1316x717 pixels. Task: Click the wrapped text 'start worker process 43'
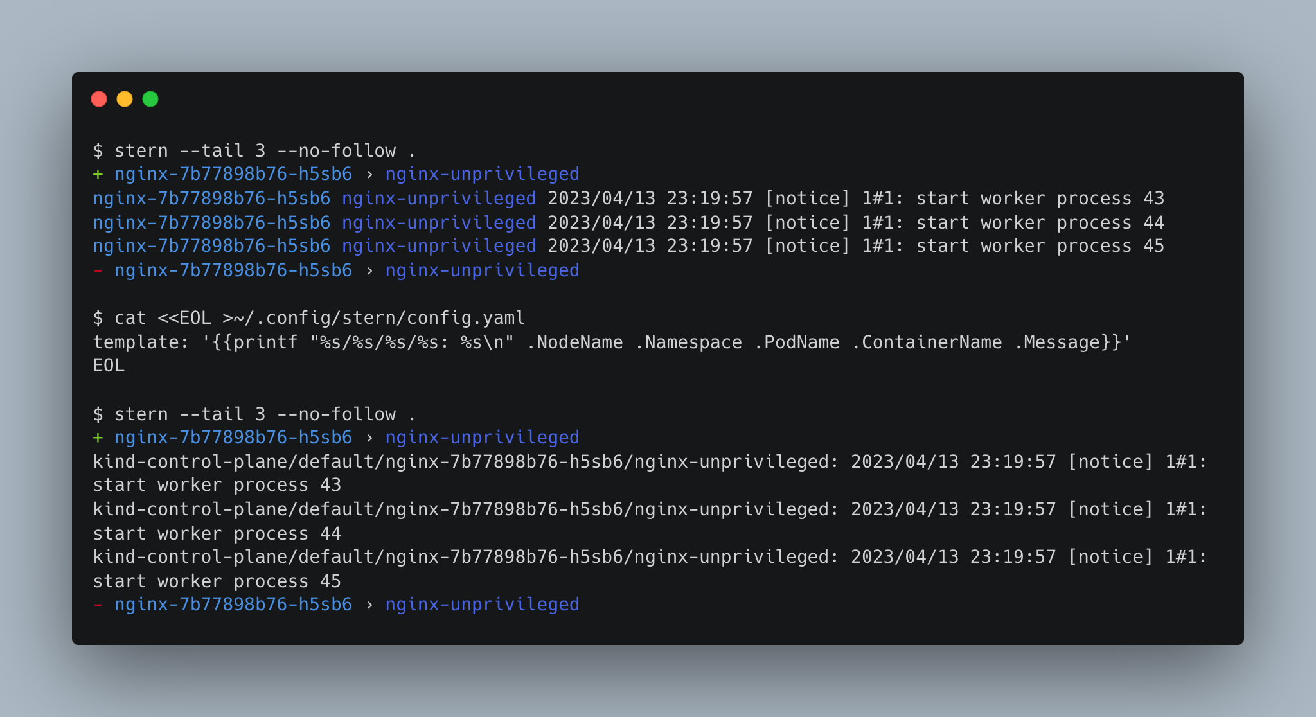[x=217, y=485]
